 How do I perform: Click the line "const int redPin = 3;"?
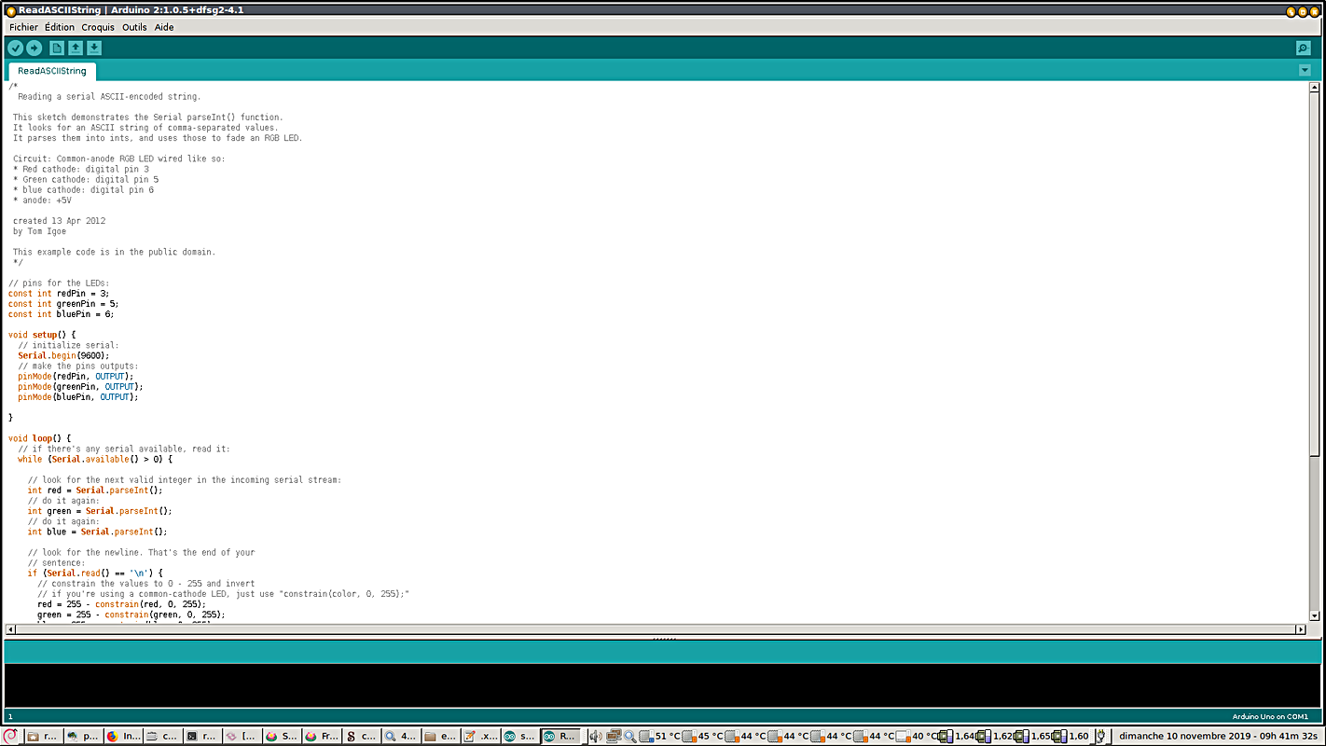click(x=58, y=293)
